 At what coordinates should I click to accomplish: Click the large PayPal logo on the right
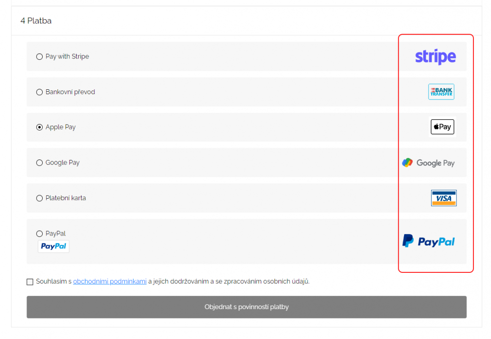click(428, 241)
